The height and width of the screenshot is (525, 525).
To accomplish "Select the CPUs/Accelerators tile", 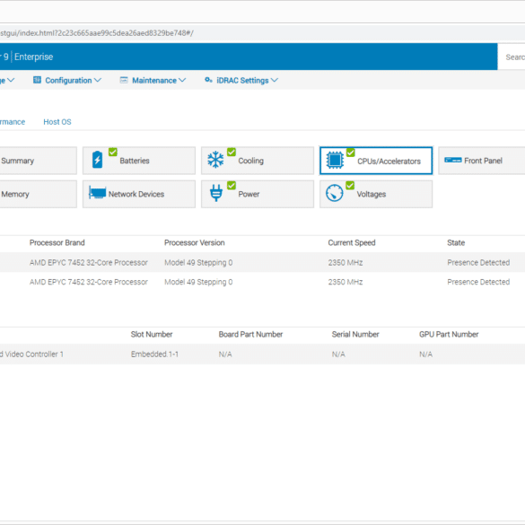I will point(376,161).
